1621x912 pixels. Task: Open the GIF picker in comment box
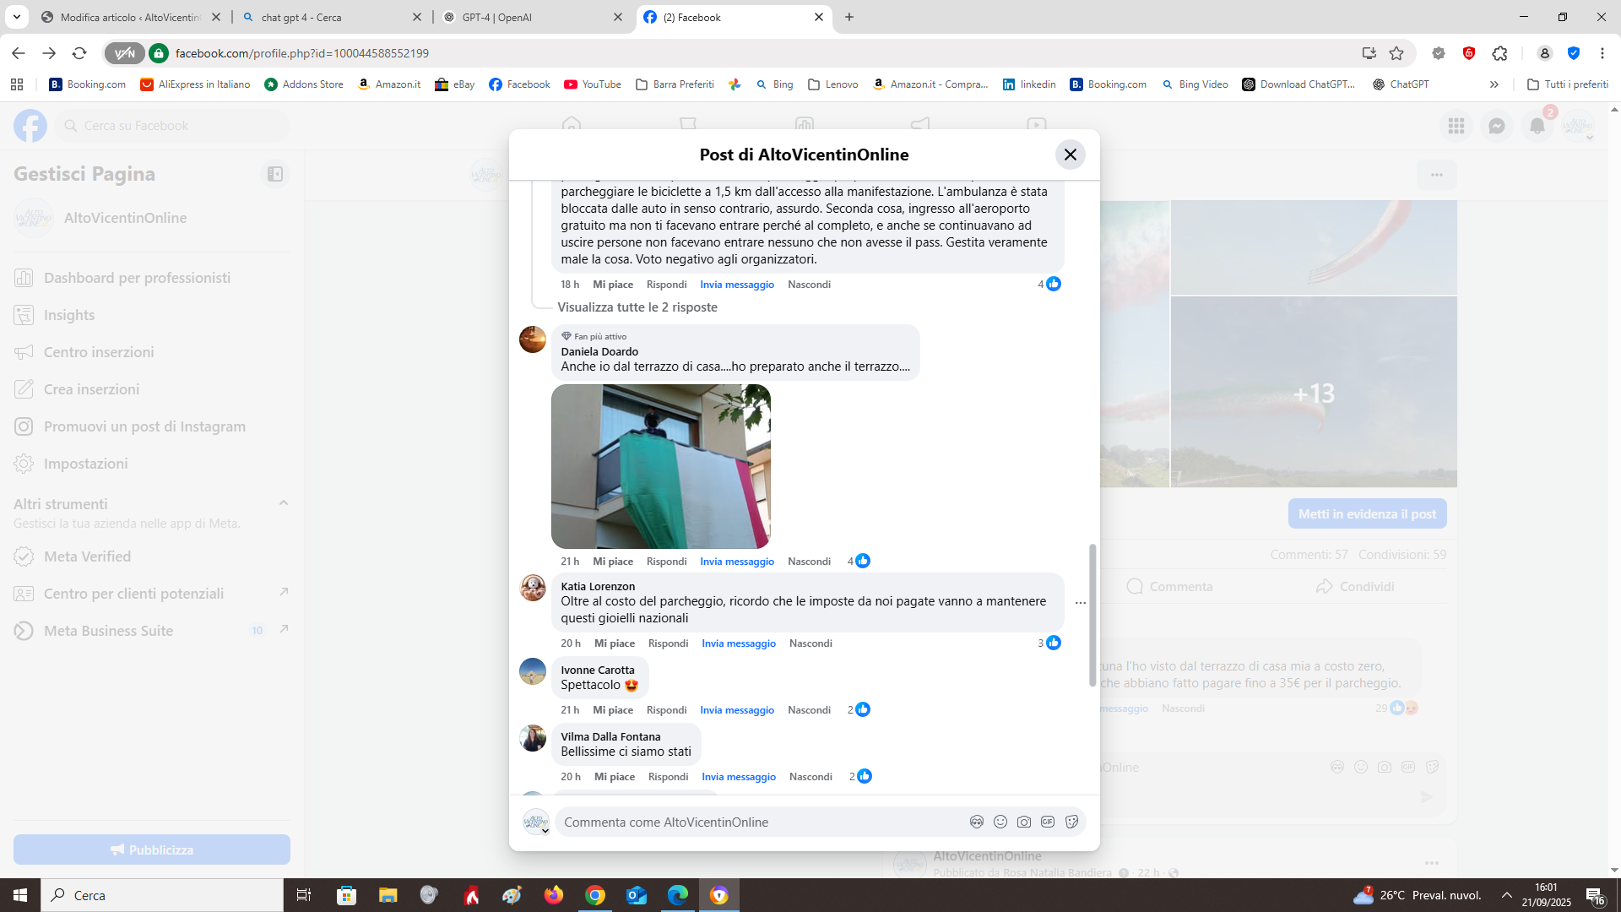tap(1048, 822)
